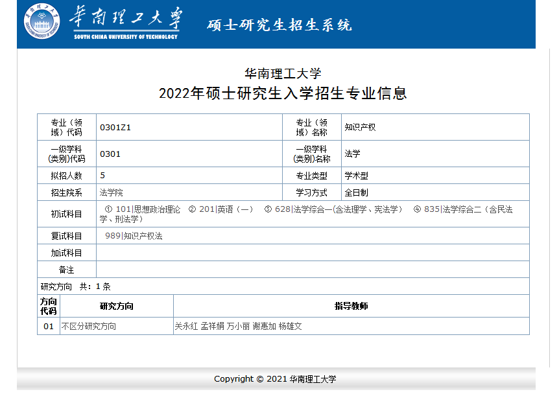559x394 pixels.
Task: Click the 复试科目 label cell
Action: click(67, 236)
